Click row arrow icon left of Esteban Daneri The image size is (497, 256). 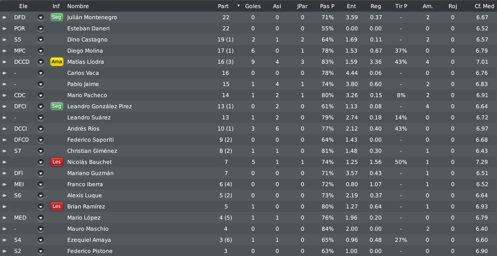pyautogui.click(x=5, y=28)
